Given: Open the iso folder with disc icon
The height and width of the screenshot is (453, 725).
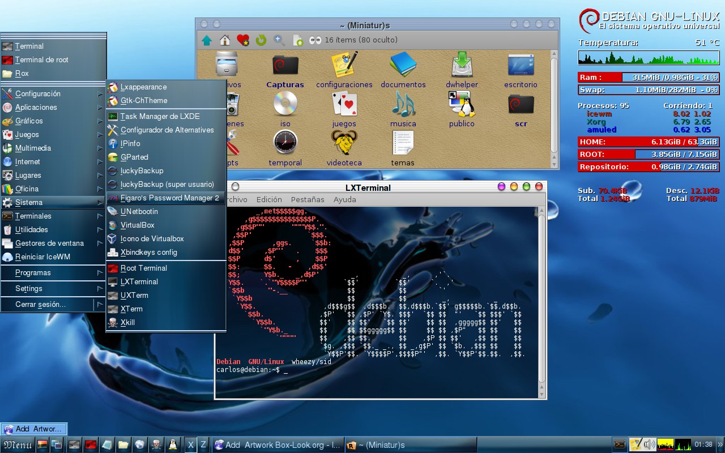Looking at the screenshot, I should pos(285,109).
